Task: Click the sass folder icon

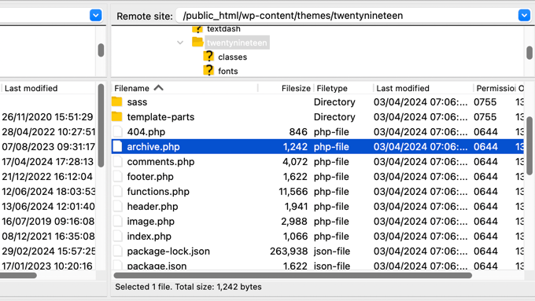Action: [117, 101]
